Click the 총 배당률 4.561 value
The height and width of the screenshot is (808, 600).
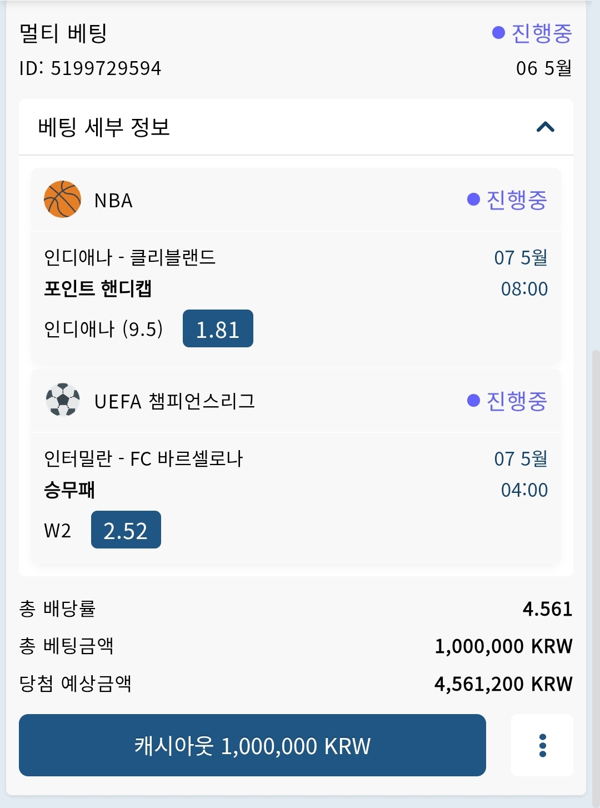[x=547, y=609]
